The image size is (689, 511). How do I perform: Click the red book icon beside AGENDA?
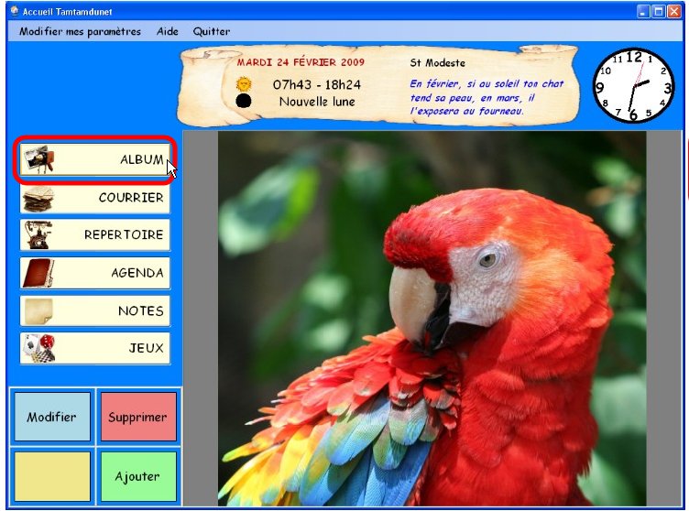(38, 273)
